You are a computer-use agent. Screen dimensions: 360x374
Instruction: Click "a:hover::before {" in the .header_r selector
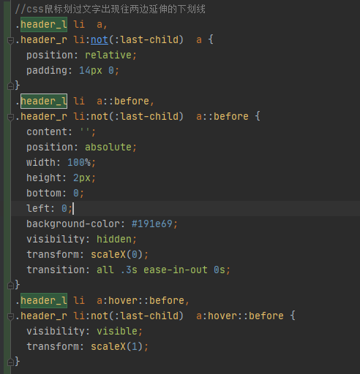coord(246,316)
